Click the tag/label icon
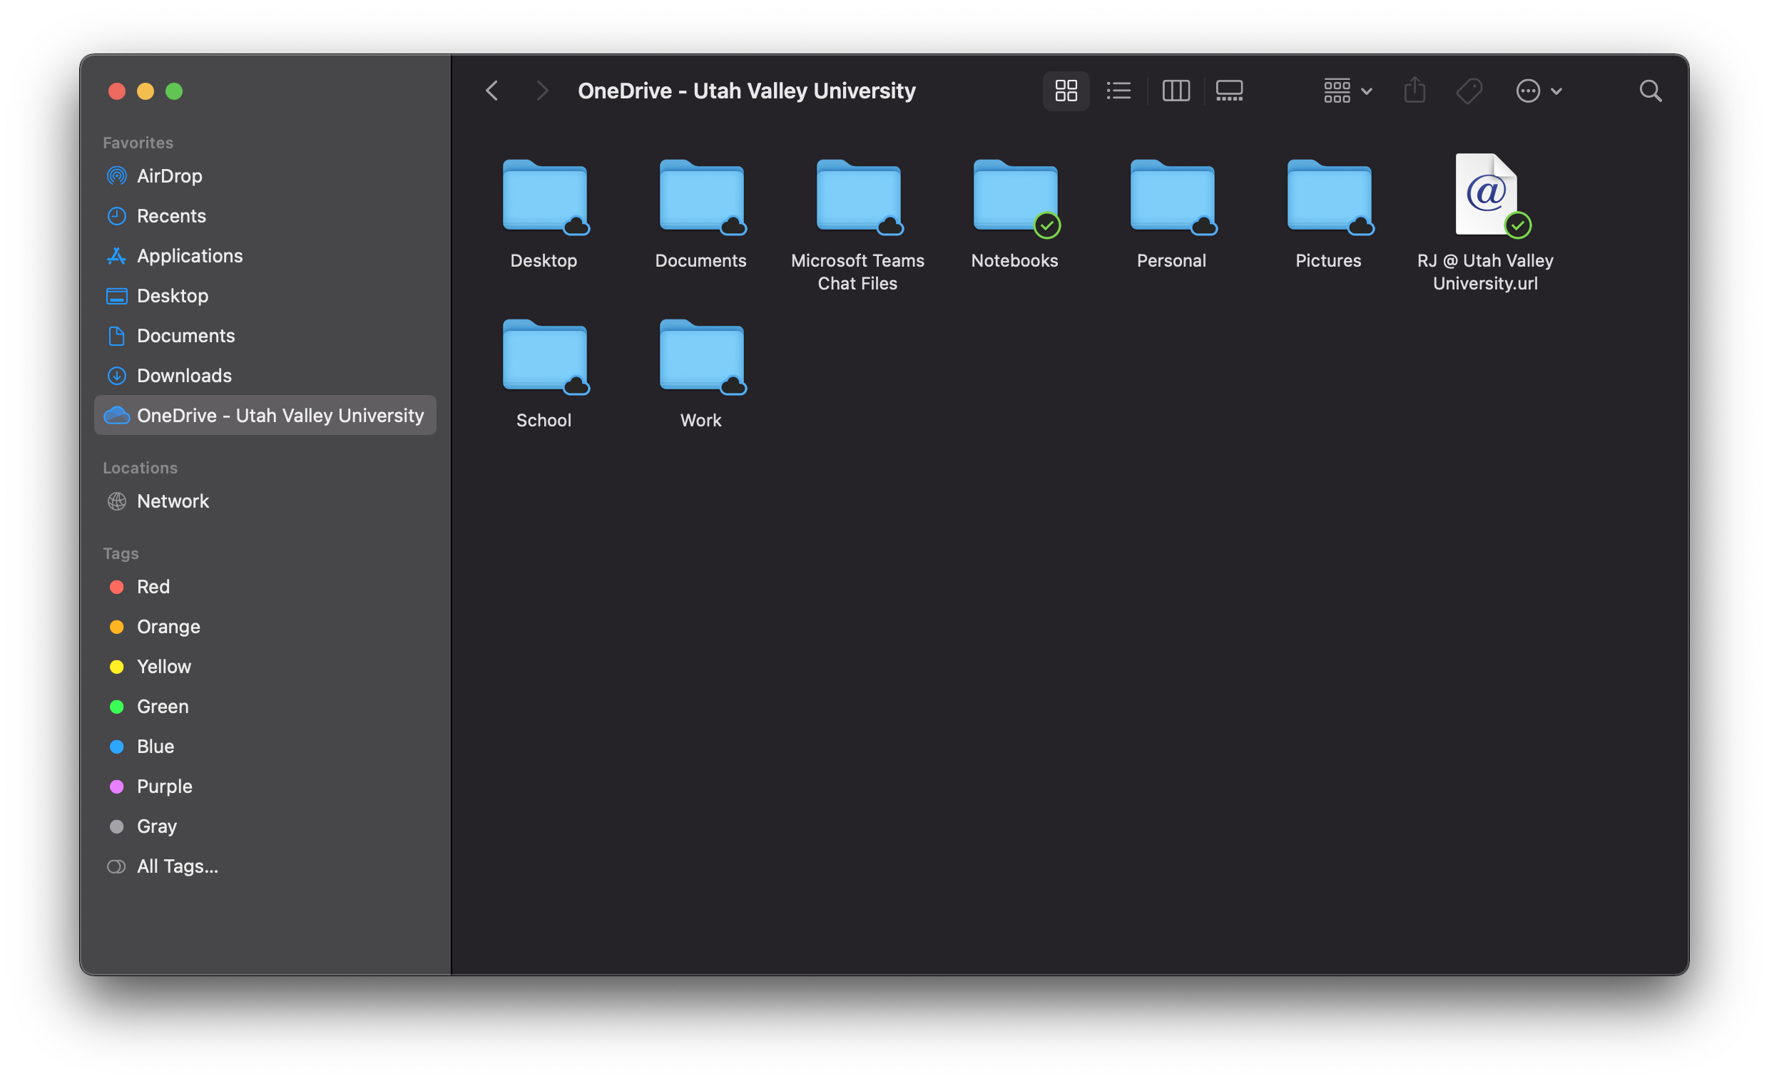 [x=1469, y=90]
